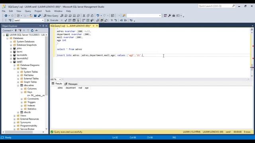Click the Query Options icon

(74, 20)
